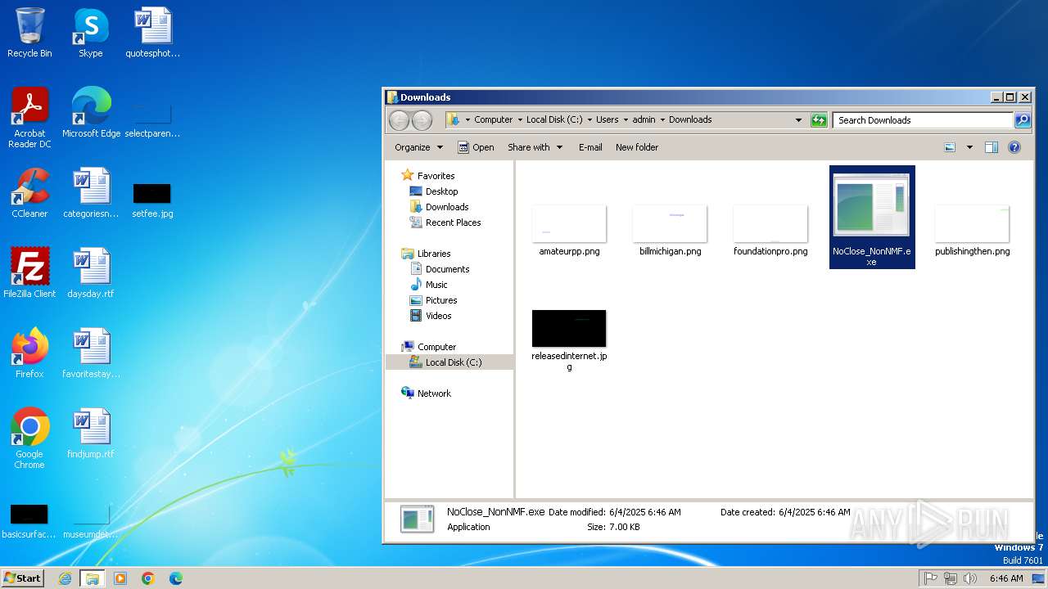Screen dimensions: 1048x589
Task: Click Users in the address breadcrumb
Action: pos(608,119)
